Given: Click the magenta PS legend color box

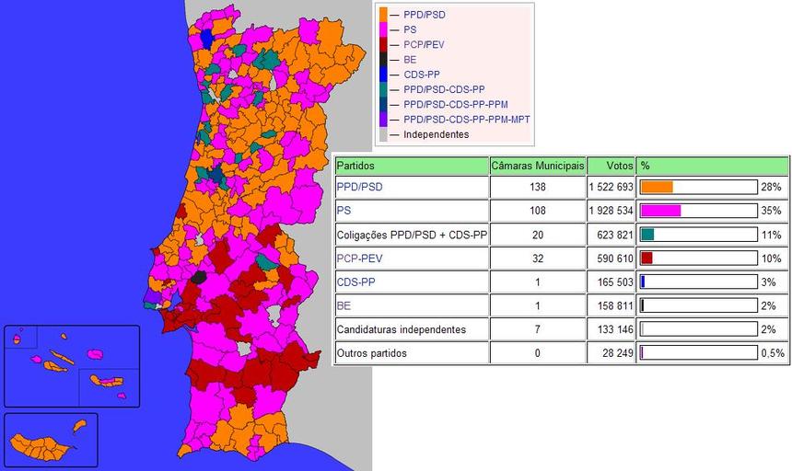Looking at the screenshot, I should [x=384, y=29].
